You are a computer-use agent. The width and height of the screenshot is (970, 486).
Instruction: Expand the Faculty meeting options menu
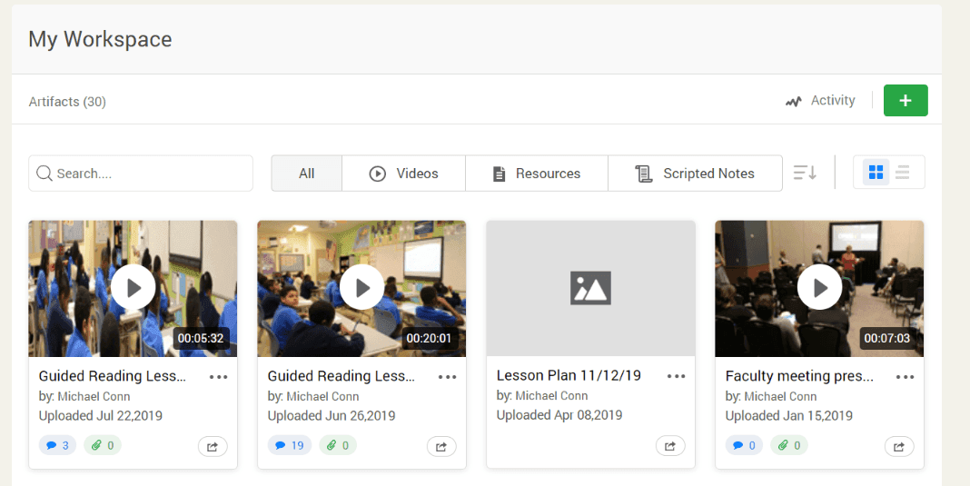pos(905,377)
